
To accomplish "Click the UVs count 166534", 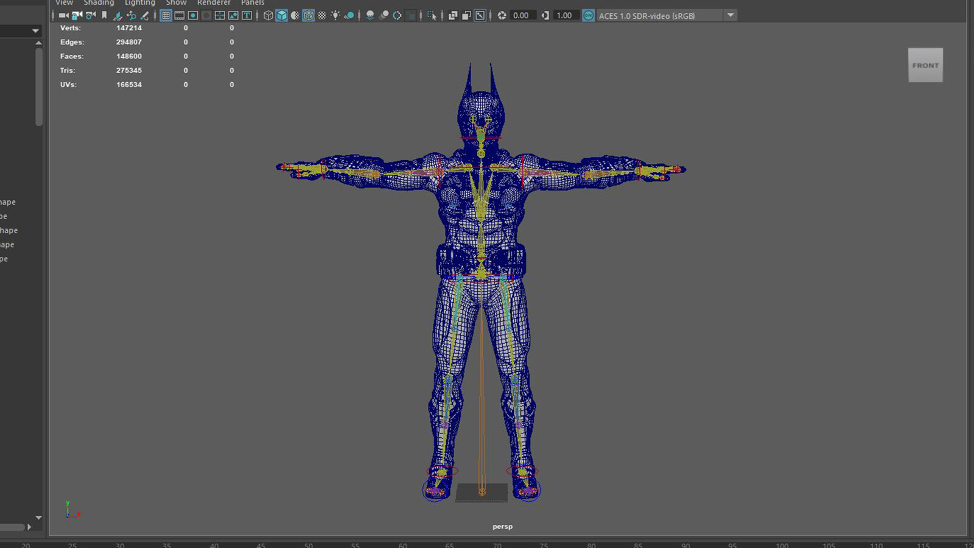I will pos(129,85).
